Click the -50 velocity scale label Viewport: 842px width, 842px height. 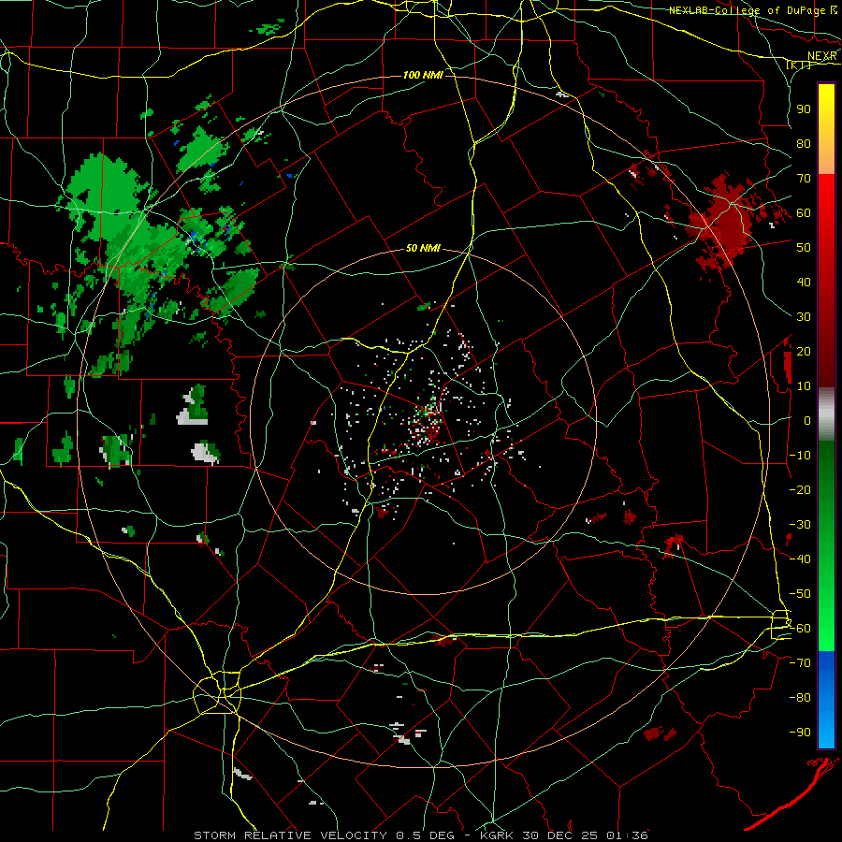pos(800,594)
